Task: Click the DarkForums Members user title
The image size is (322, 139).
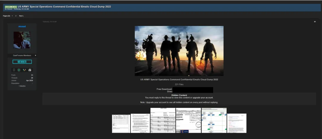Action: 22,55
